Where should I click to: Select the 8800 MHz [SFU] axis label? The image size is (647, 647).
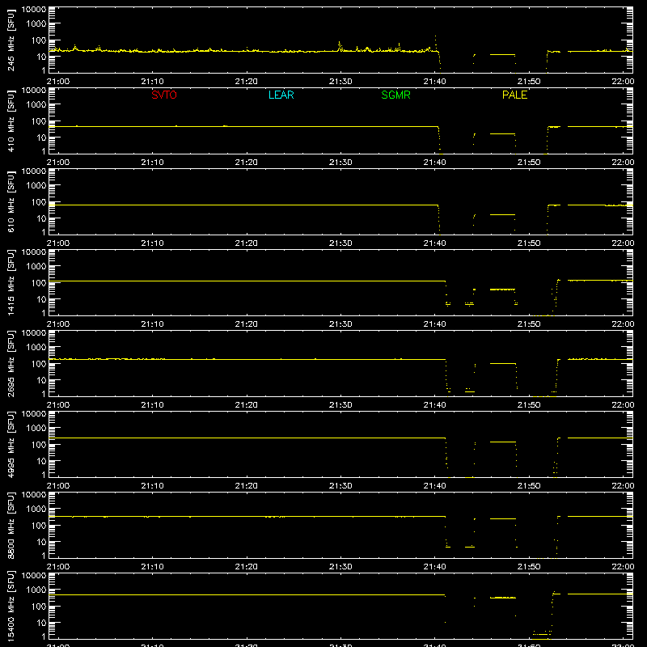tap(11, 526)
